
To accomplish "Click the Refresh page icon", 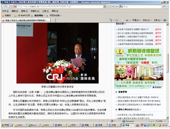I will 113,6.
